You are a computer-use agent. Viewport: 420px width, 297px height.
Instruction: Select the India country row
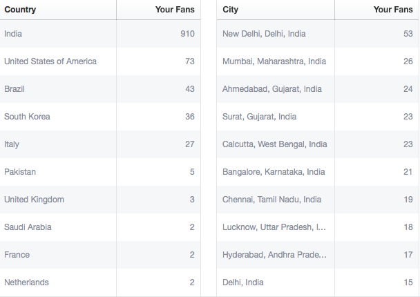[x=100, y=34]
